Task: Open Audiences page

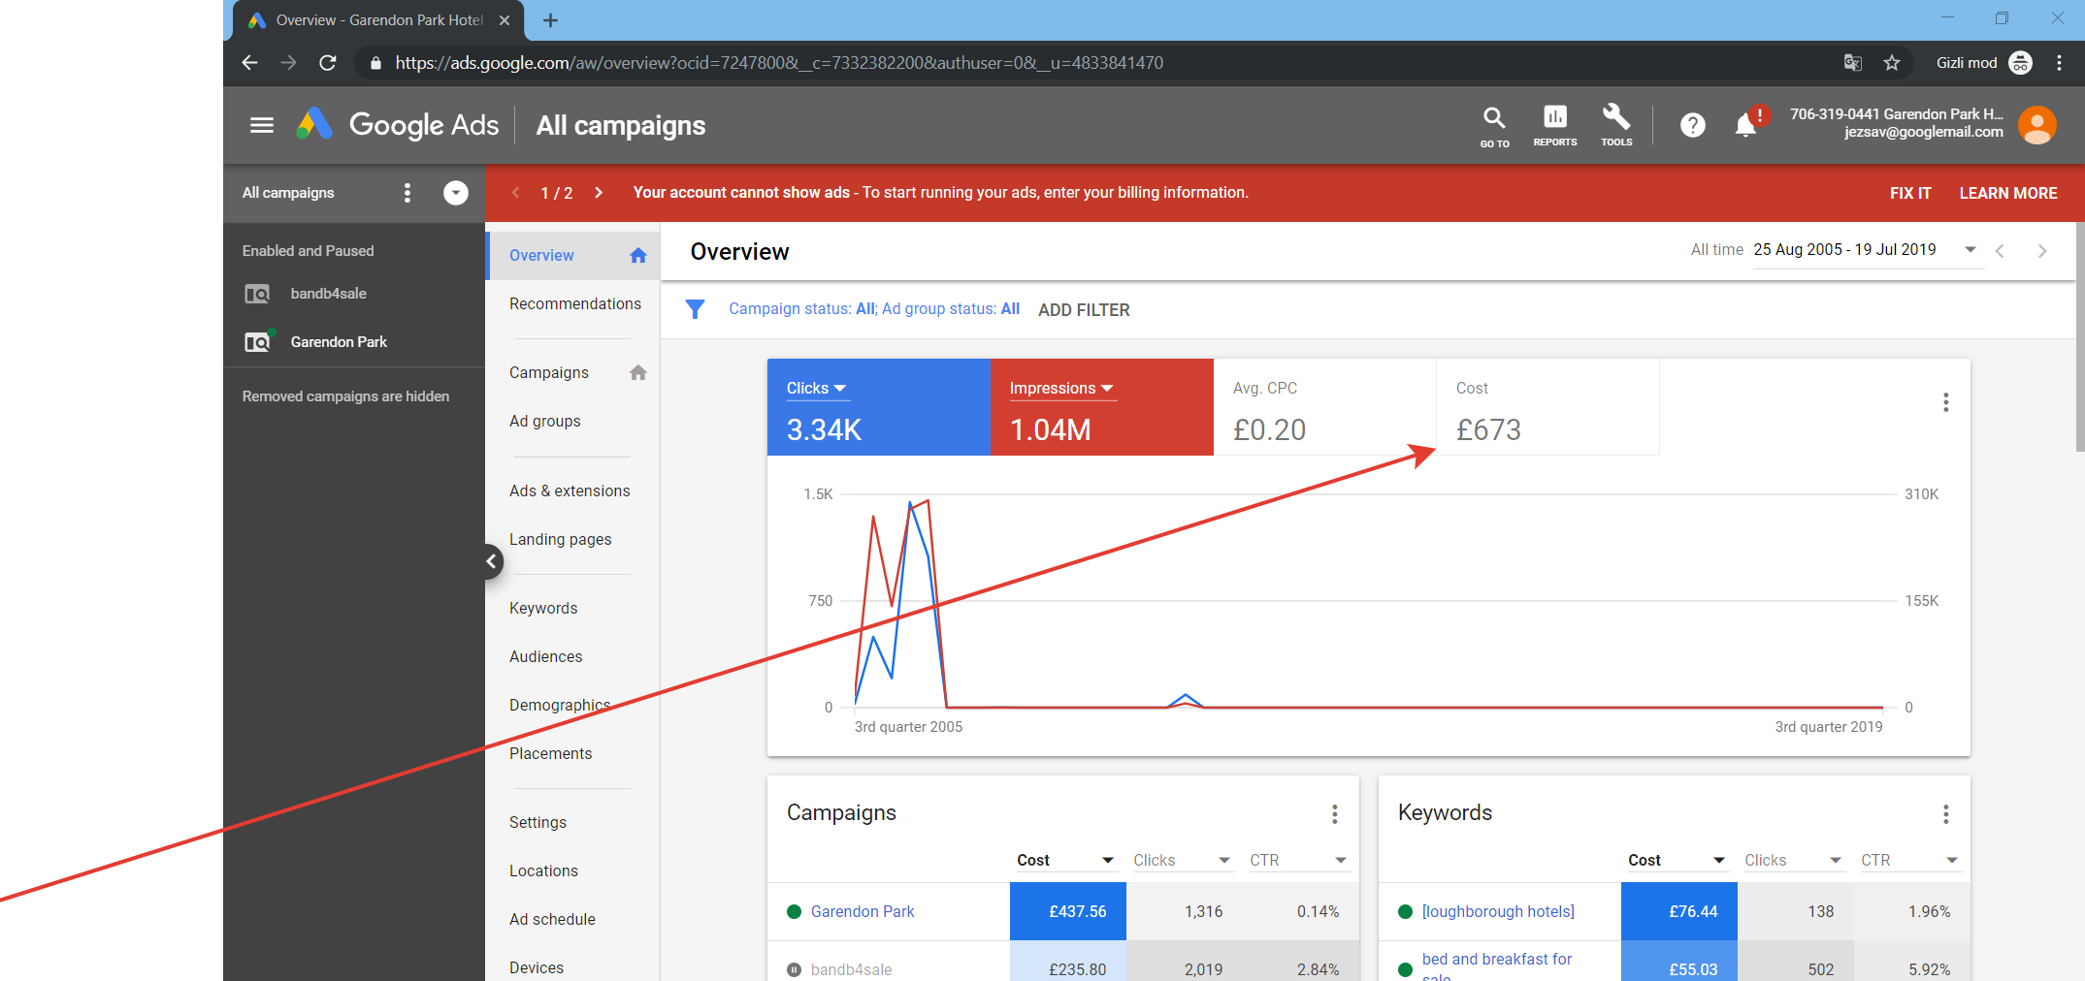Action: pyautogui.click(x=546, y=657)
